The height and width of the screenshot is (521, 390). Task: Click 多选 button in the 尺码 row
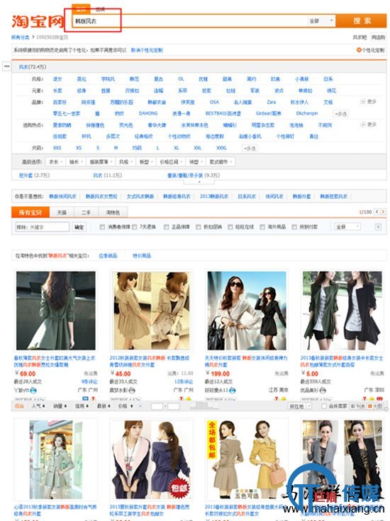coord(250,148)
